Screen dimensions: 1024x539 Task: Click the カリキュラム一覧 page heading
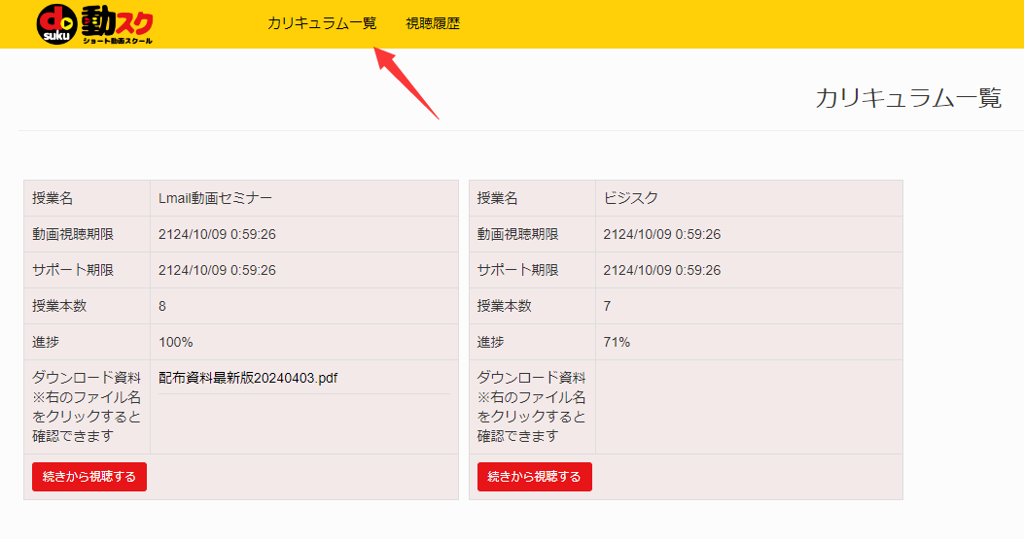908,98
